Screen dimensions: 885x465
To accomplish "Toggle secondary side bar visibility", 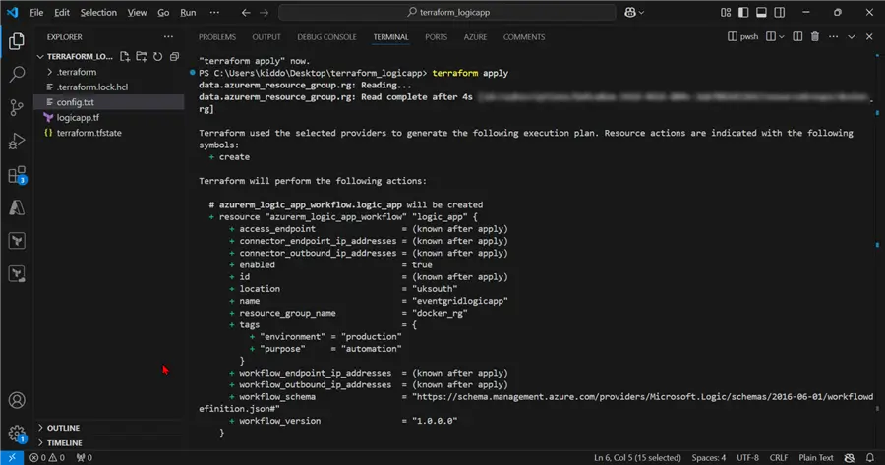I will 780,12.
